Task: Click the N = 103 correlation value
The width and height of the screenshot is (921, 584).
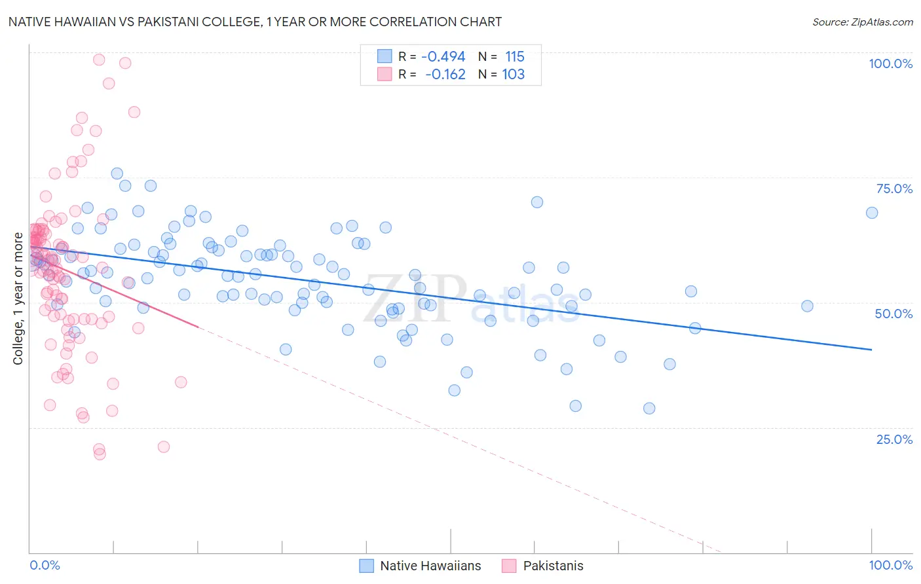Action: point(501,74)
